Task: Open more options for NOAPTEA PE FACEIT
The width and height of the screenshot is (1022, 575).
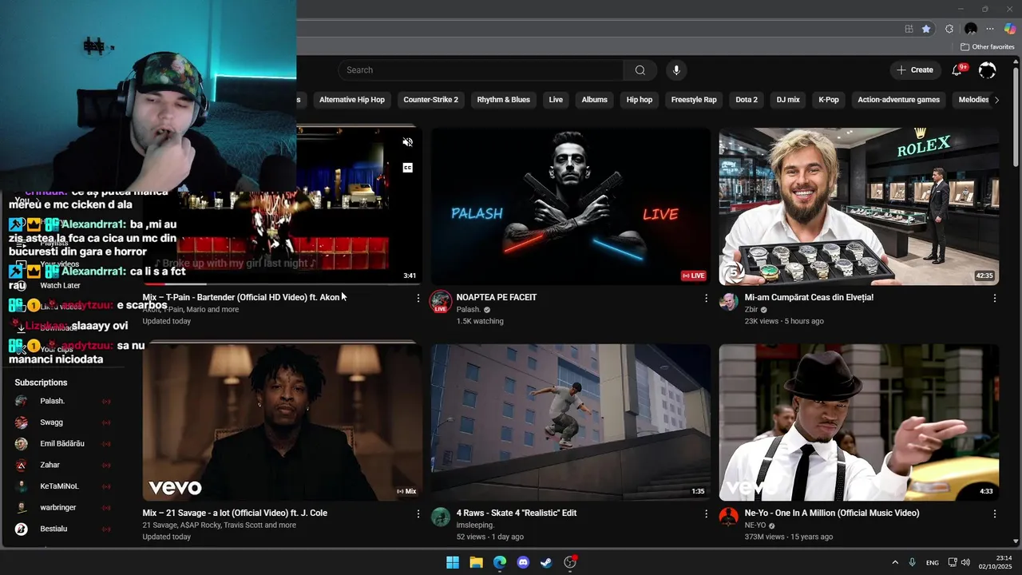Action: click(x=706, y=298)
